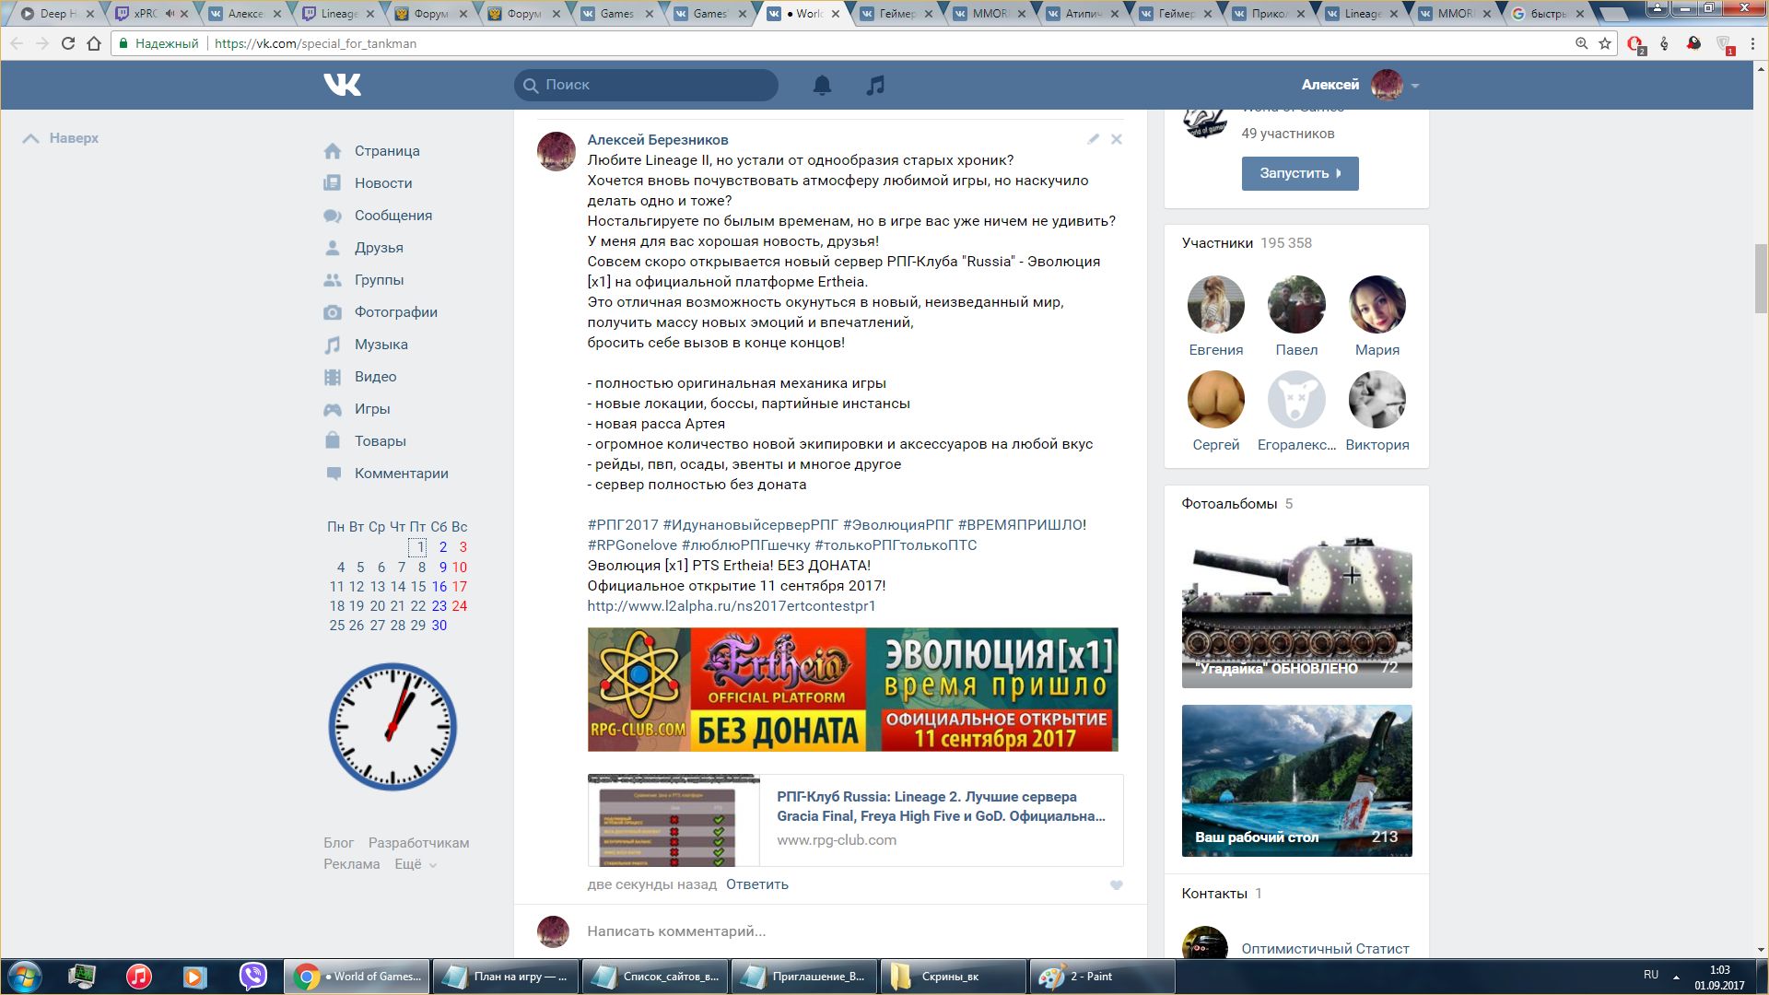Open Фотоальбомы heading

pyautogui.click(x=1229, y=504)
